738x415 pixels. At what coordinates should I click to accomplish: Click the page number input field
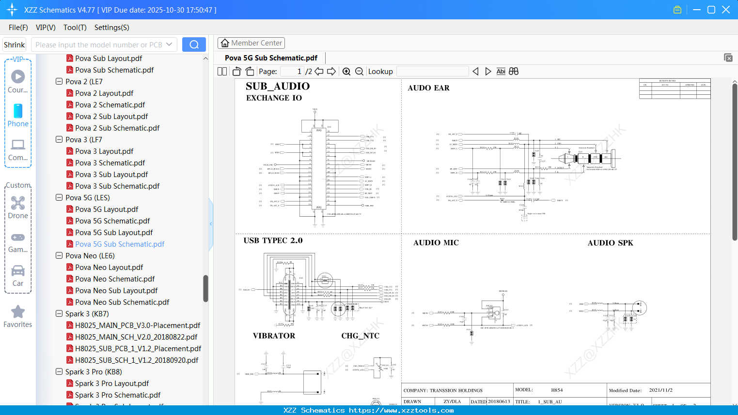point(291,71)
